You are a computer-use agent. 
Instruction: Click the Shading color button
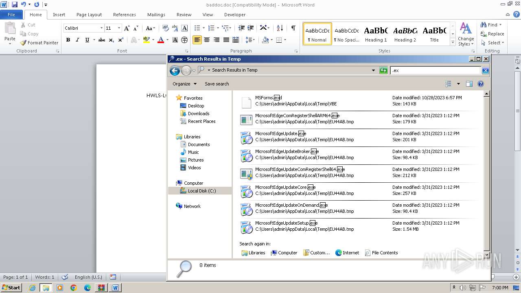[x=265, y=40]
